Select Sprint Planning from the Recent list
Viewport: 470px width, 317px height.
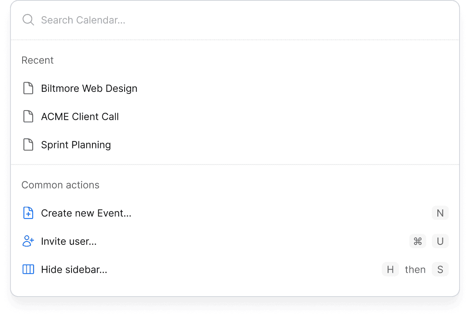[76, 145]
